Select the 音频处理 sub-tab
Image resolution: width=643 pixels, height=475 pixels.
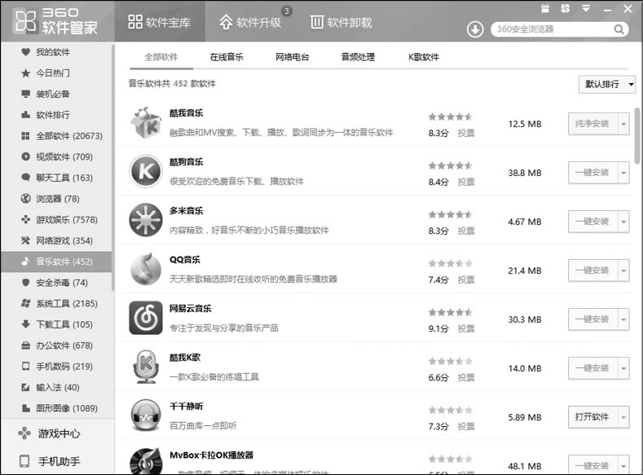click(x=358, y=57)
